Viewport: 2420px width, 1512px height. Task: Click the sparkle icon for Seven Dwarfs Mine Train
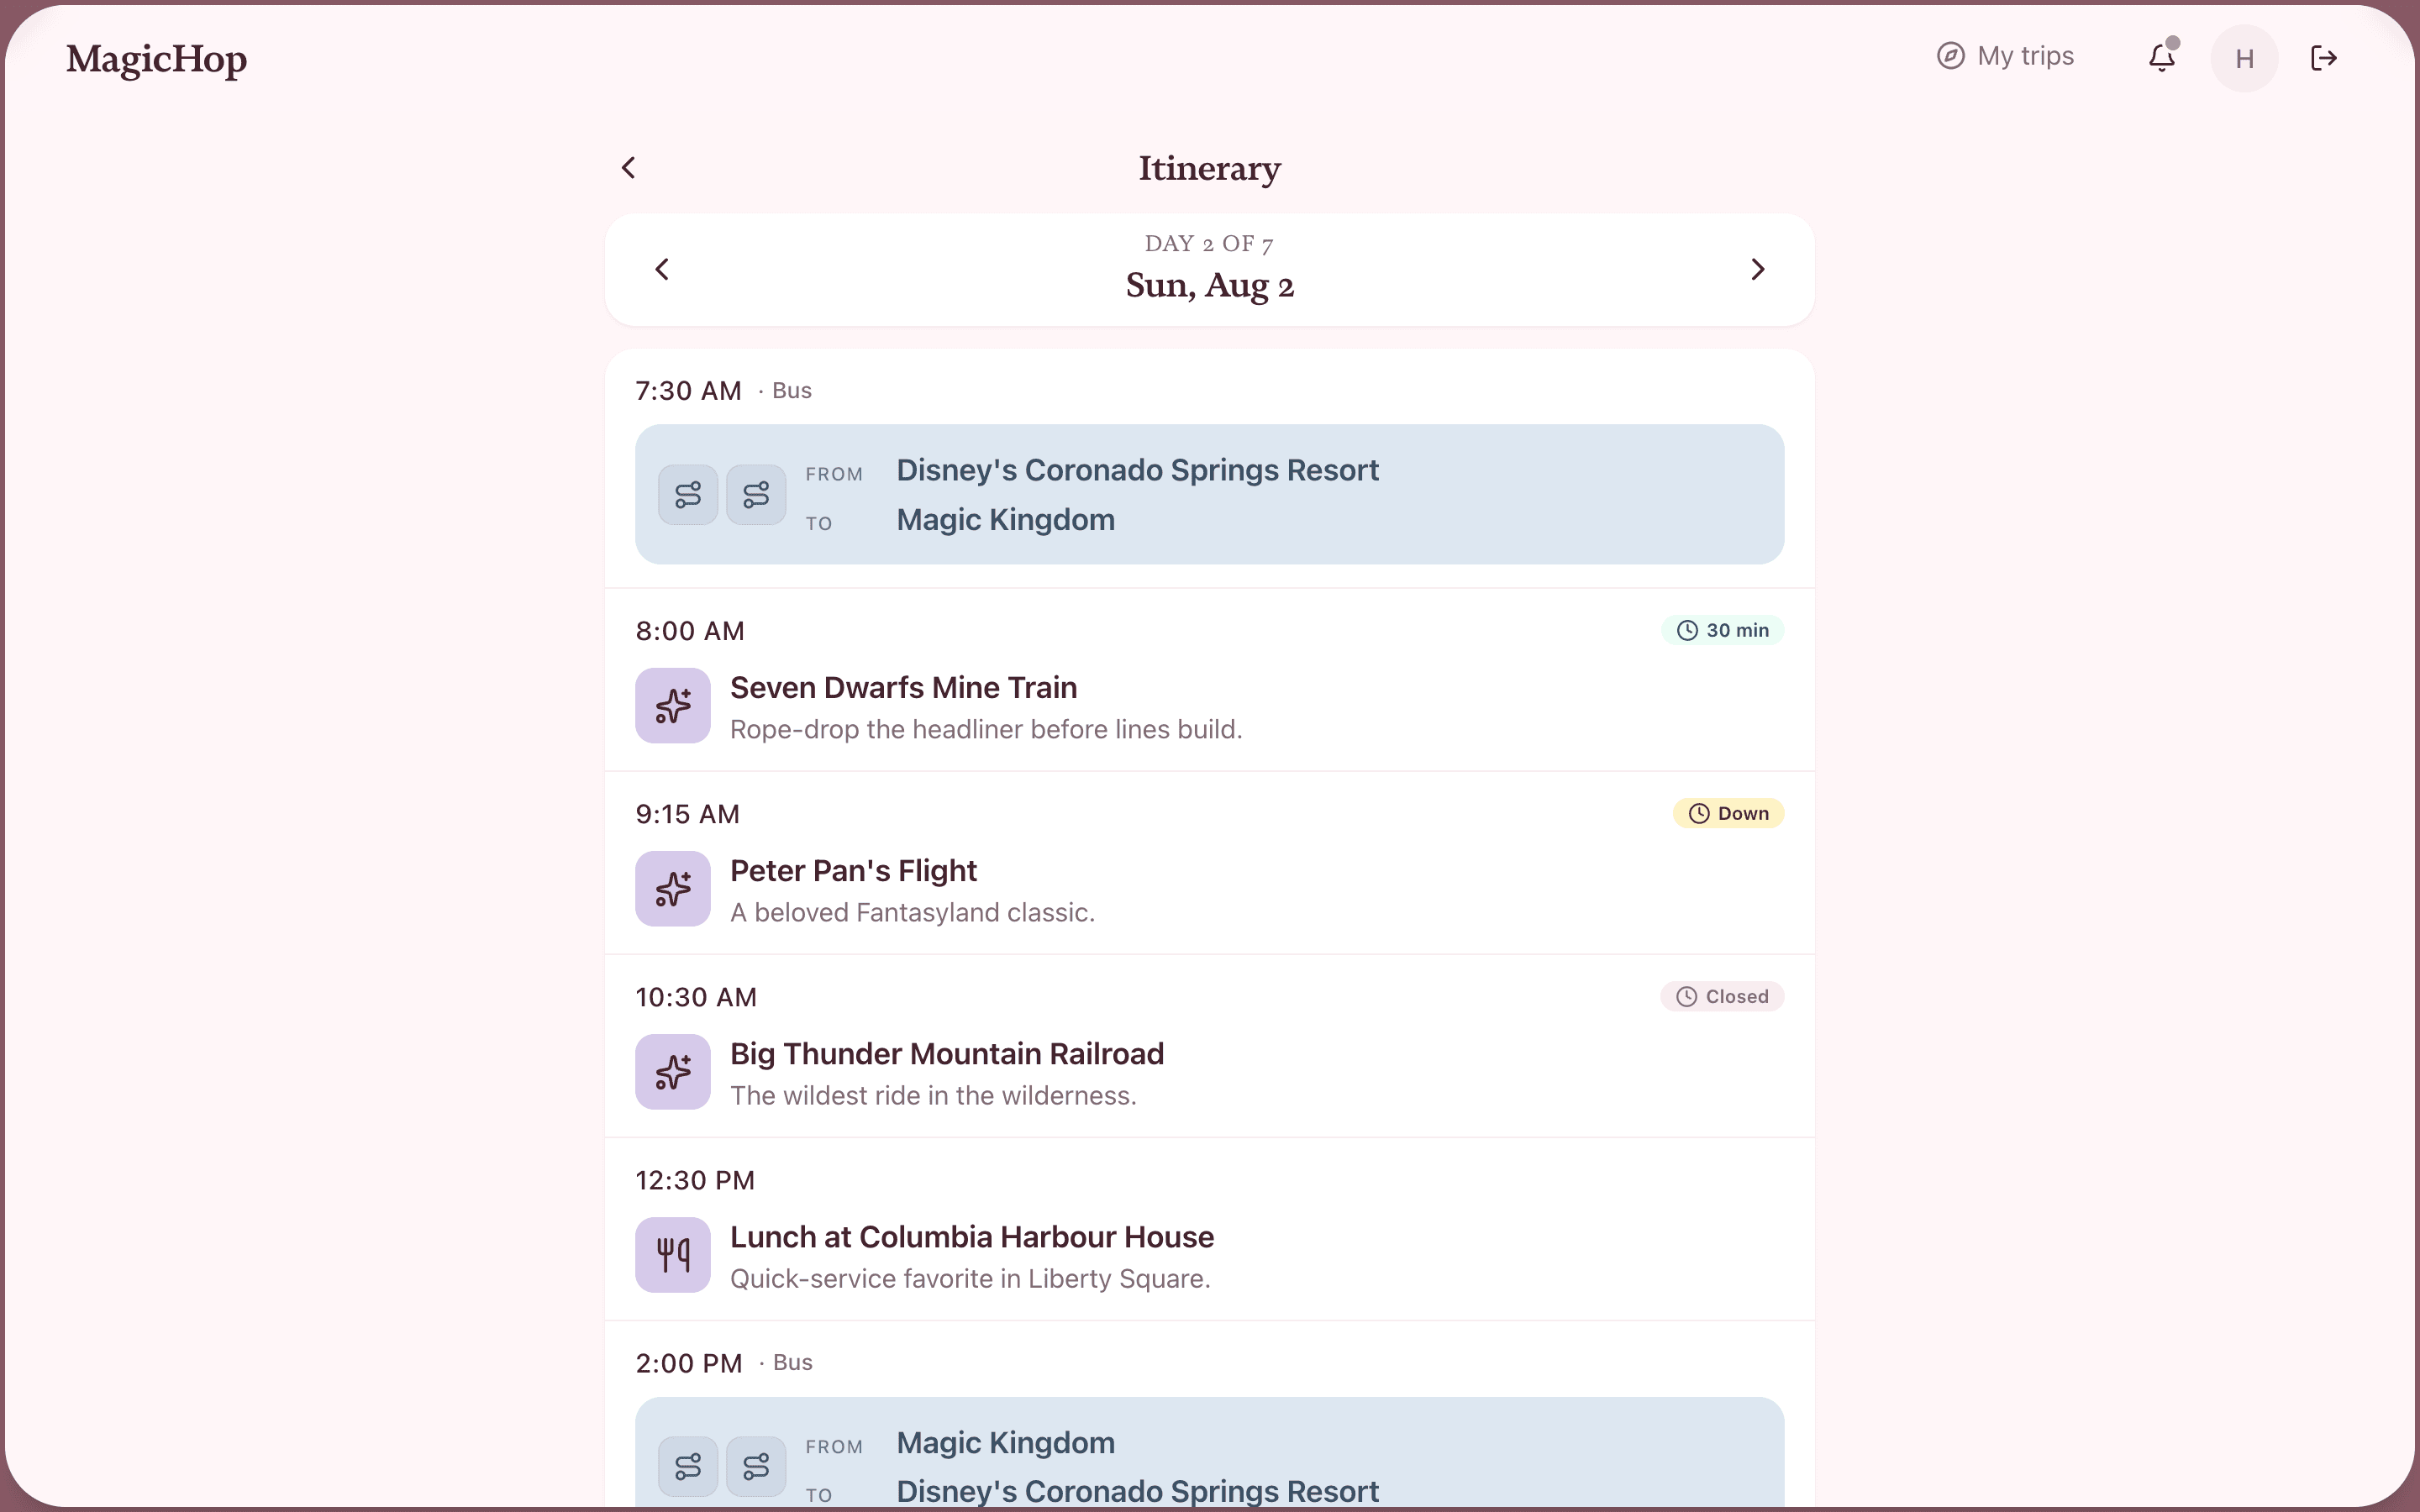pyautogui.click(x=673, y=706)
